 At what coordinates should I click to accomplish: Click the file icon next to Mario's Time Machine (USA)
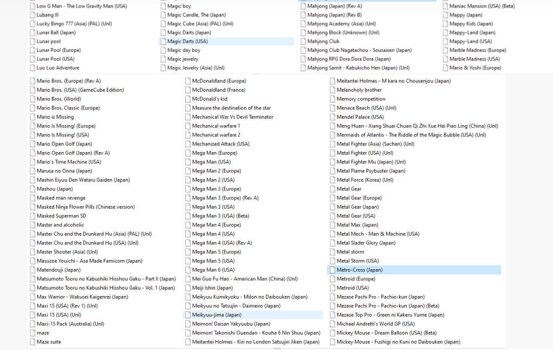(x=32, y=162)
